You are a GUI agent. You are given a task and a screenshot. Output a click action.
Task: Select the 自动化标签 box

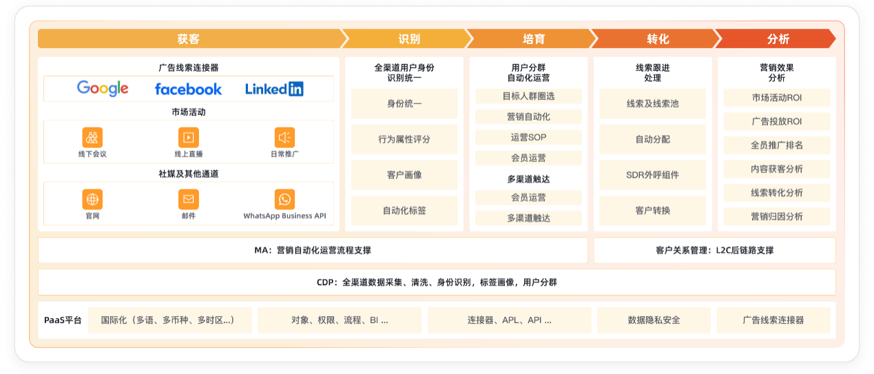[404, 211]
